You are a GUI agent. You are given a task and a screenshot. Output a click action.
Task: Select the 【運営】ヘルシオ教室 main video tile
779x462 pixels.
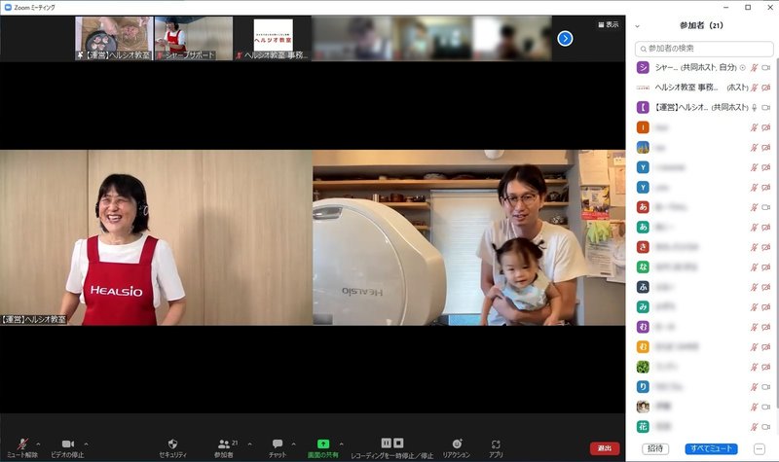pos(156,237)
